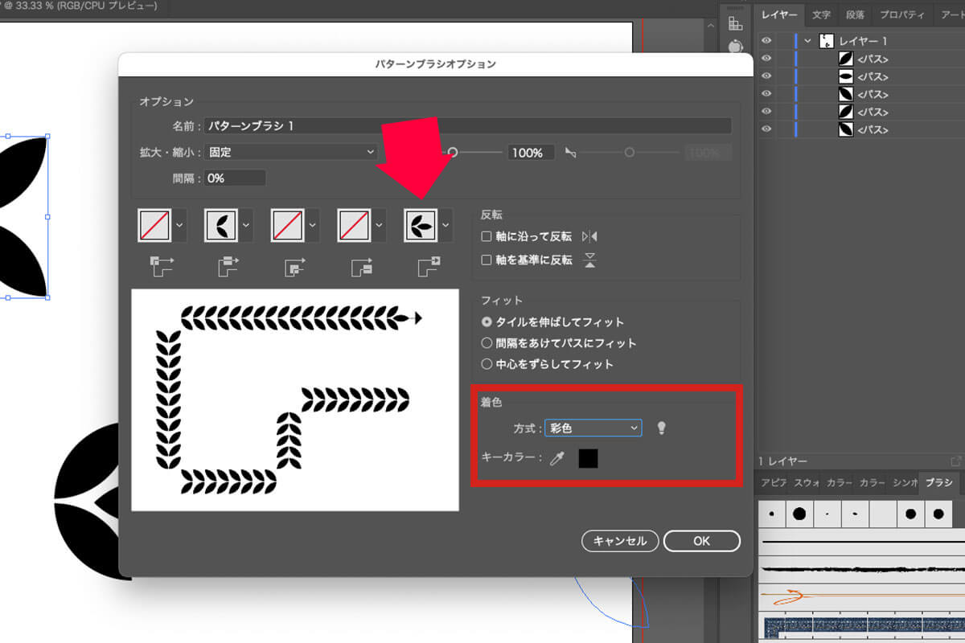The width and height of the screenshot is (965, 643).
Task: Click the colorization tips lightbulb icon
Action: pyautogui.click(x=662, y=428)
